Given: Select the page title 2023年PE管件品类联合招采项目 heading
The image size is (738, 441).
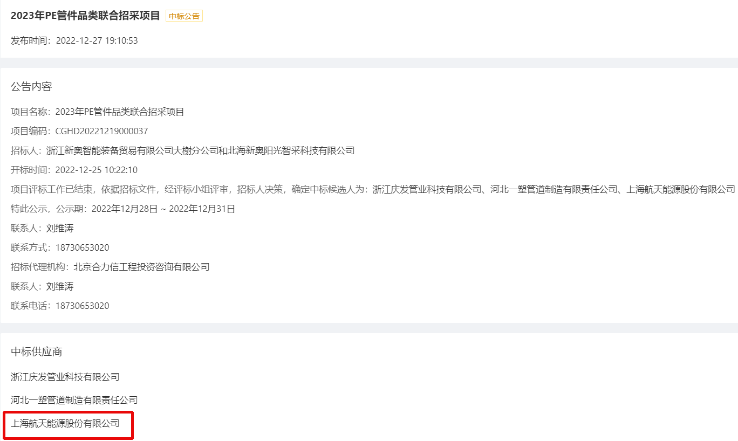Looking at the screenshot, I should (85, 16).
